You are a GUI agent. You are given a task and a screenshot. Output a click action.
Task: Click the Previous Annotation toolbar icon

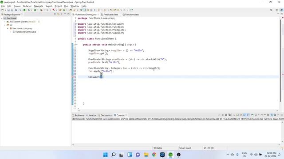pyautogui.click(x=105, y=10)
